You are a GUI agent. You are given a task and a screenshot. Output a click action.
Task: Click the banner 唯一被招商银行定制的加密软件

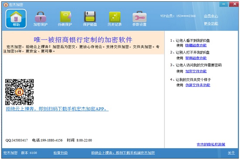coord(83,40)
